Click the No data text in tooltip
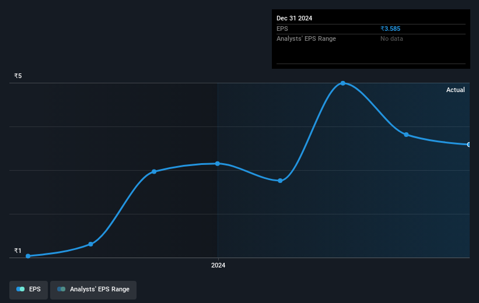Screen dimensions: 479x303 coord(391,39)
